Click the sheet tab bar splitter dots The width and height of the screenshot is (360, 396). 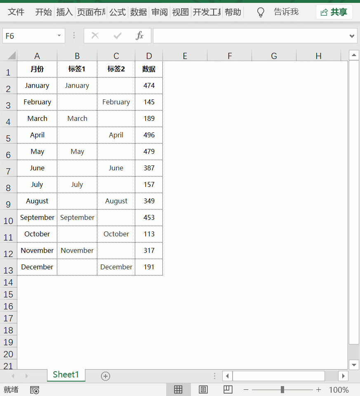click(x=214, y=376)
